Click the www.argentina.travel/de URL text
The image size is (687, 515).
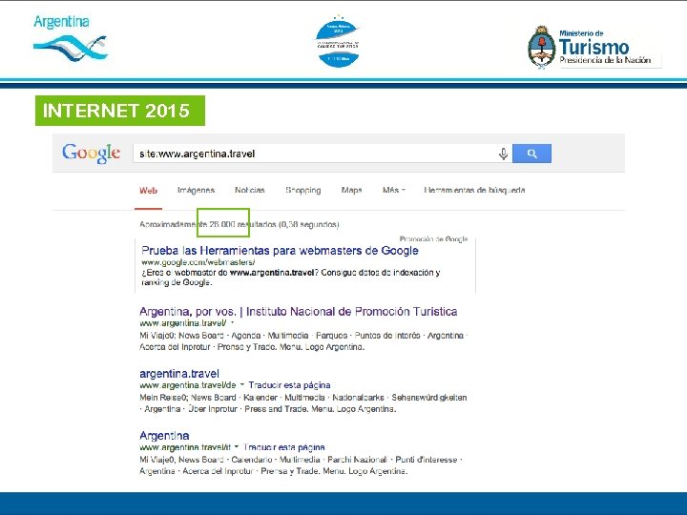tap(188, 385)
